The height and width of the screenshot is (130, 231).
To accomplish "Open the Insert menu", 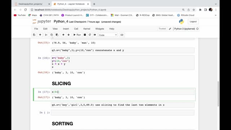I will [x=66, y=29].
